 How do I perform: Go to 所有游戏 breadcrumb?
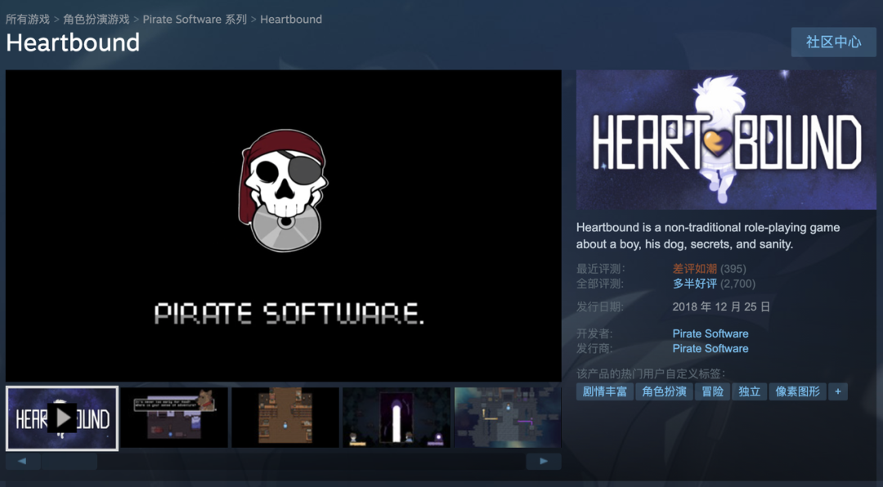[28, 19]
